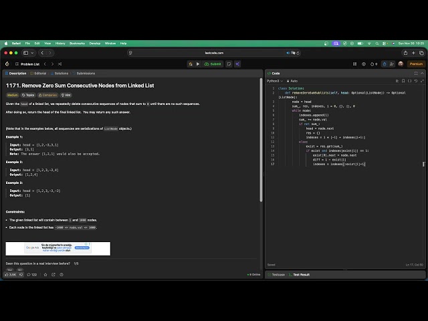Toggle the Safari sidebar button
This screenshot has width=428, height=321.
[x=25, y=53]
